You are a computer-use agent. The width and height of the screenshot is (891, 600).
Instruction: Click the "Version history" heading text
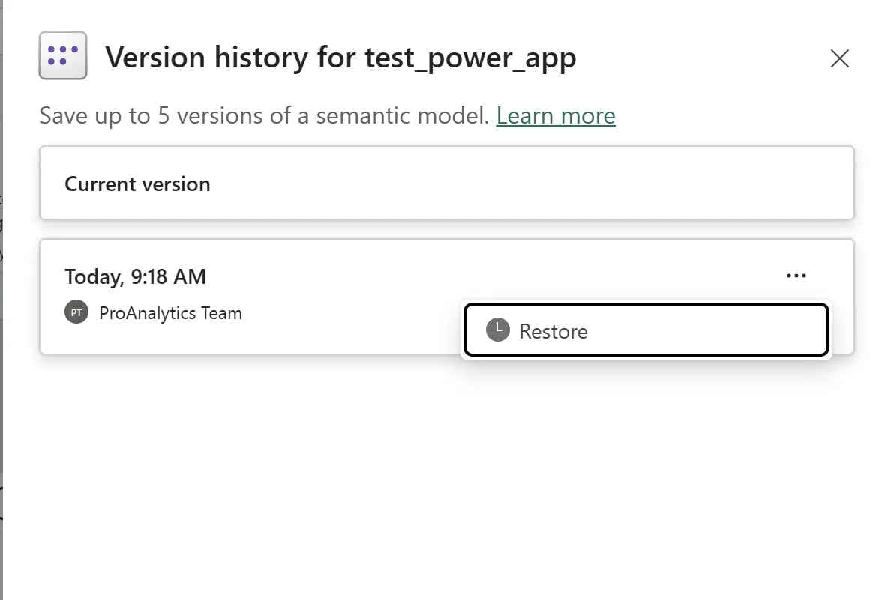[x=206, y=58]
